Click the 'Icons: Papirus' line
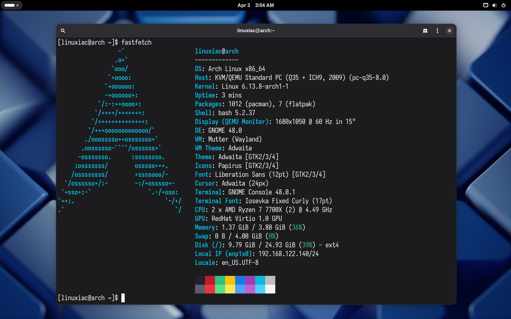This screenshot has height=319, width=511. (237, 166)
